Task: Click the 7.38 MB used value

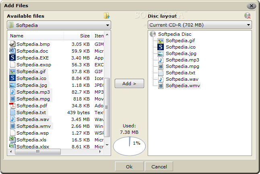Action: point(129,132)
